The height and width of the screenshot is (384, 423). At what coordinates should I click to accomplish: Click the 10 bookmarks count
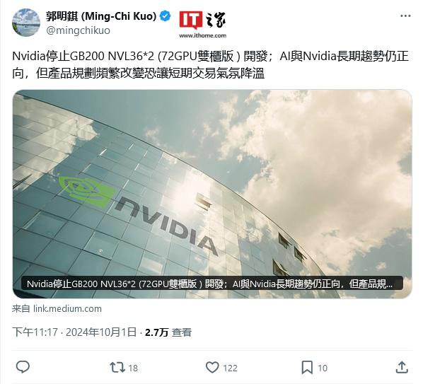pos(323,368)
